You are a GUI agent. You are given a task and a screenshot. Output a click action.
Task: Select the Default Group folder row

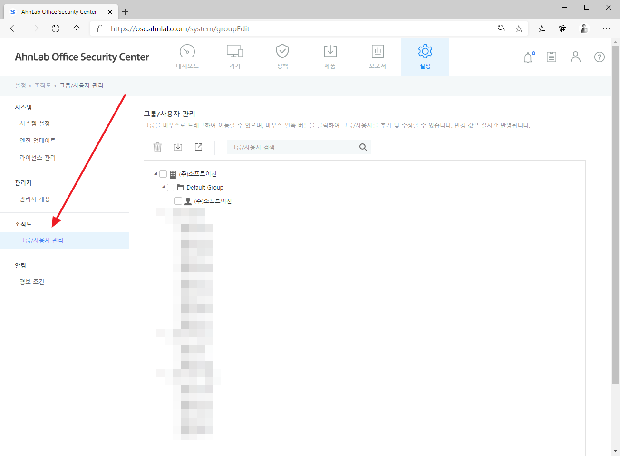200,188
